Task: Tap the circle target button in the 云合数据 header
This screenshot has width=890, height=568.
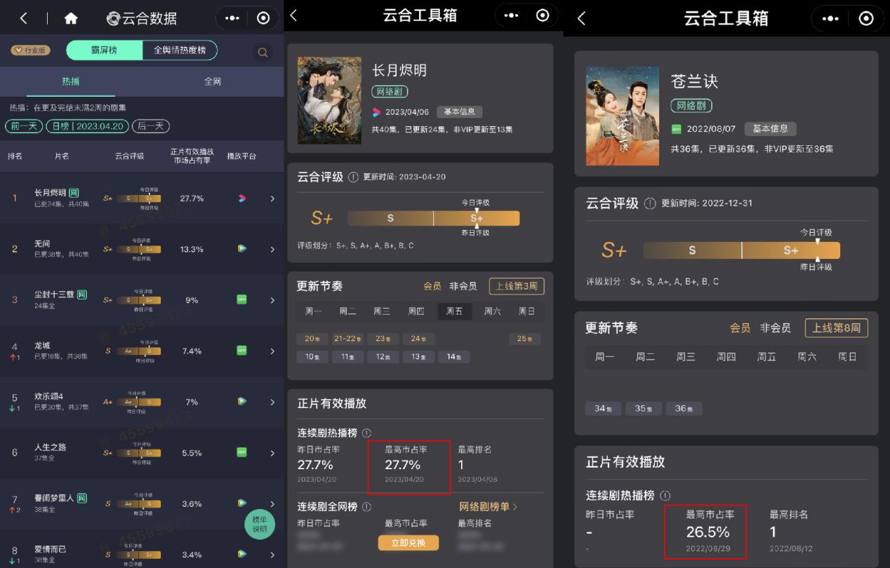Action: [x=263, y=18]
